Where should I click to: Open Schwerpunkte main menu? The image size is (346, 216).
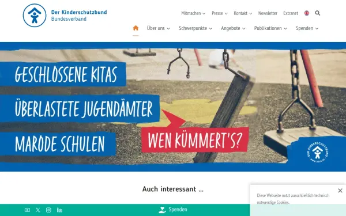point(193,28)
